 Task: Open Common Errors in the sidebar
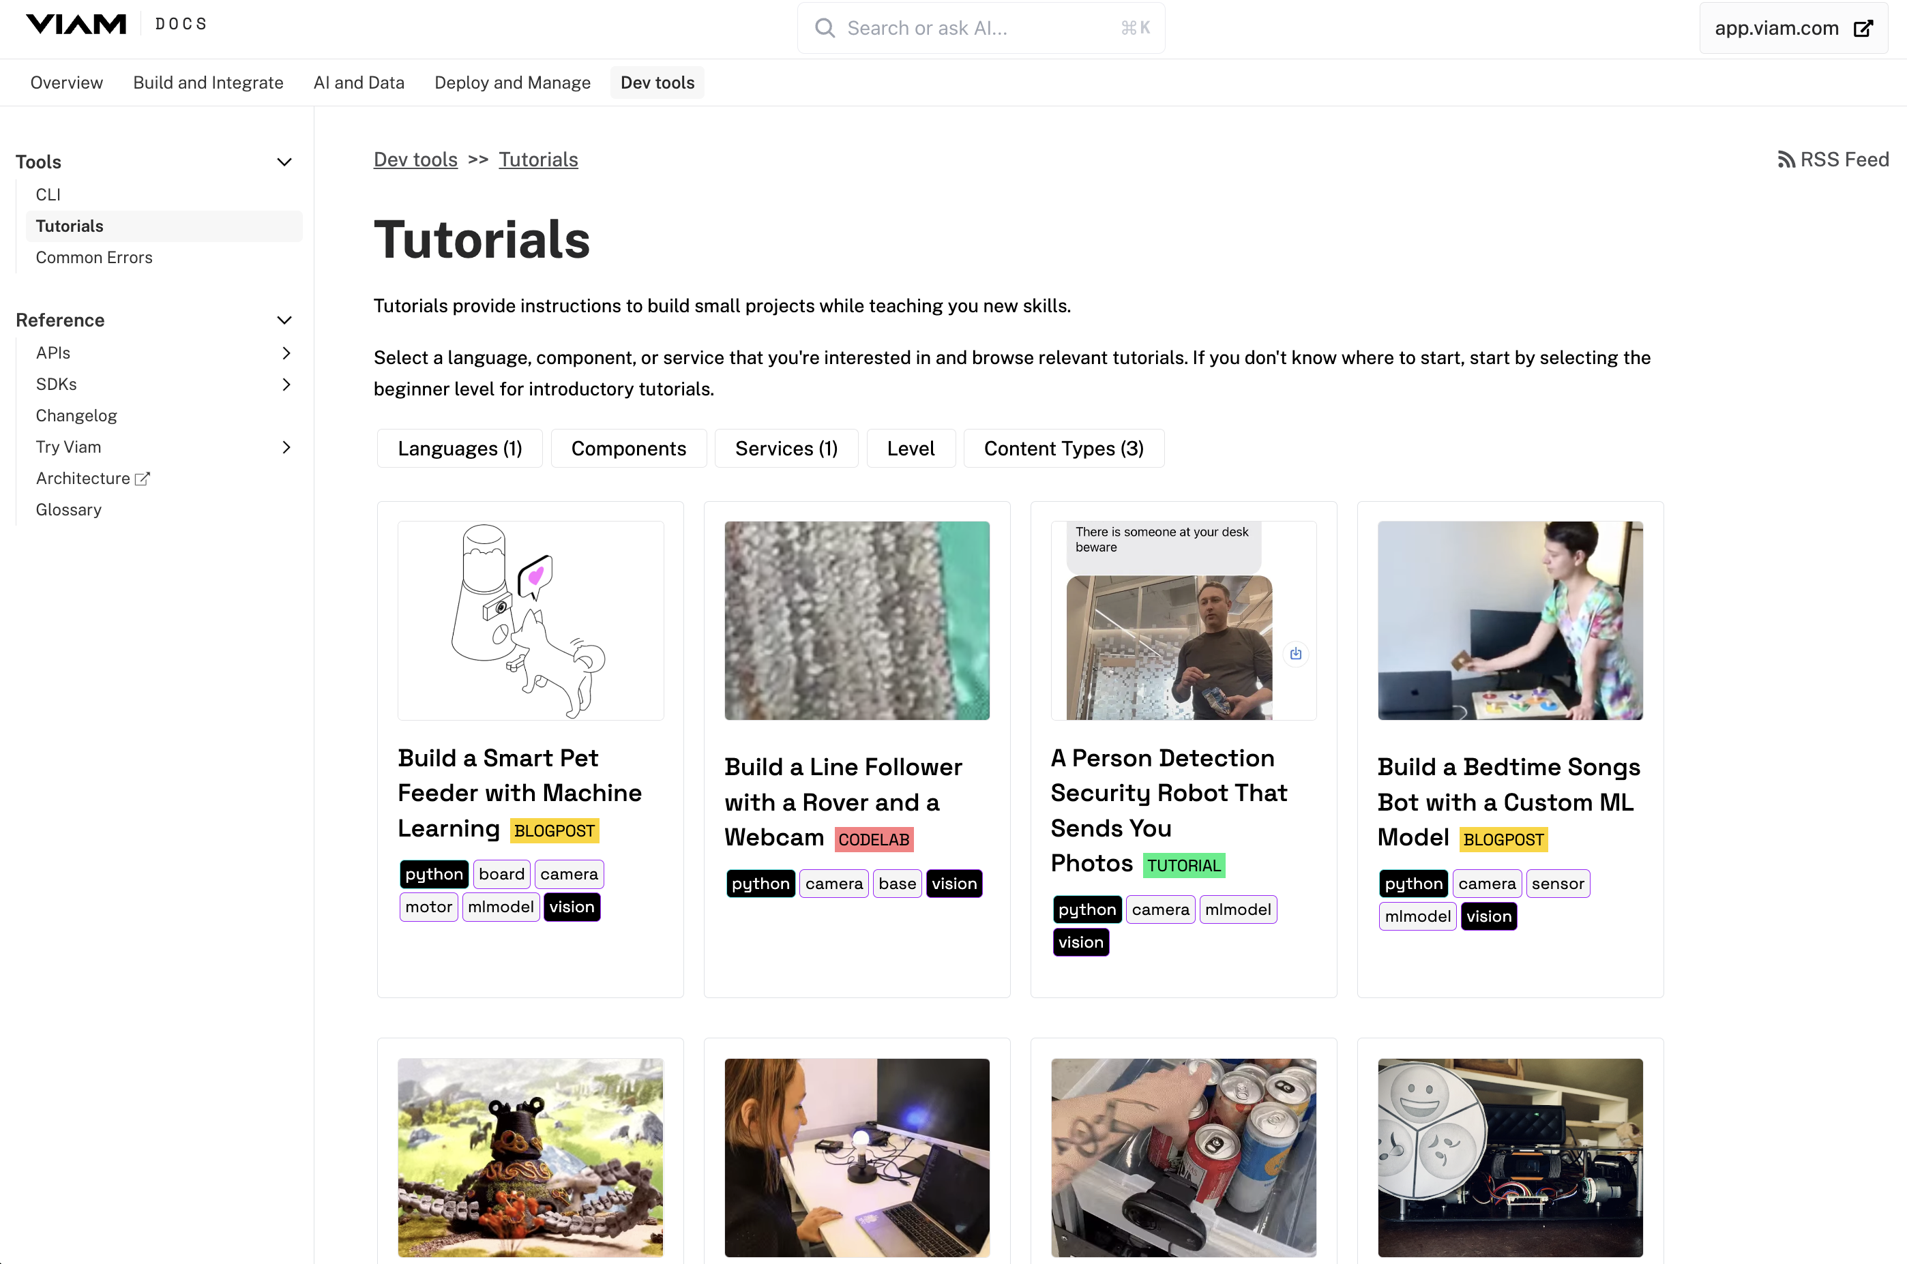tap(93, 257)
